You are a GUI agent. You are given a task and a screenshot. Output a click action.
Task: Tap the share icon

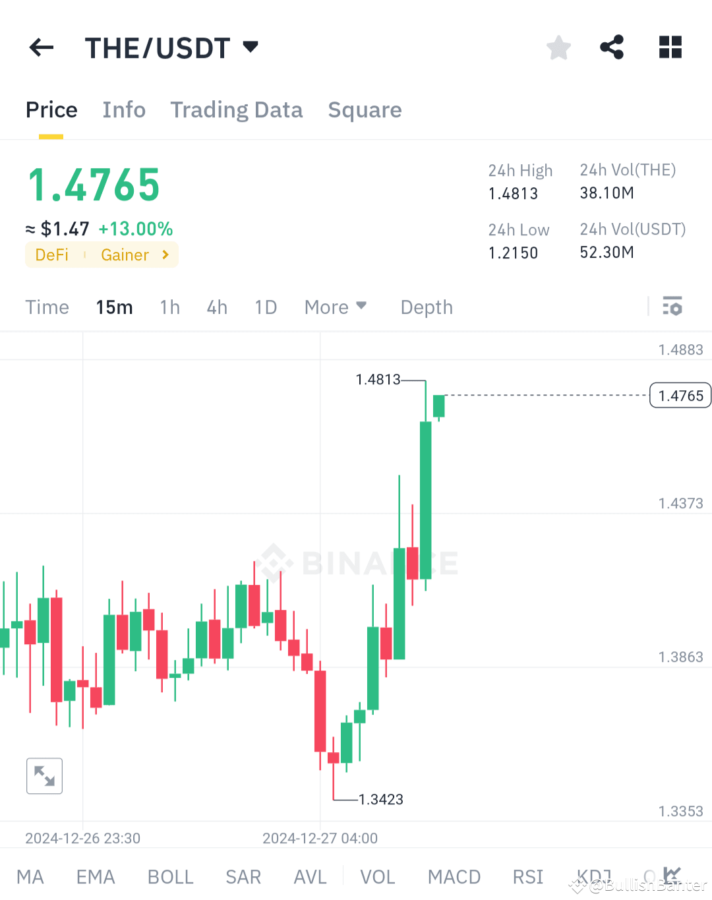click(612, 47)
